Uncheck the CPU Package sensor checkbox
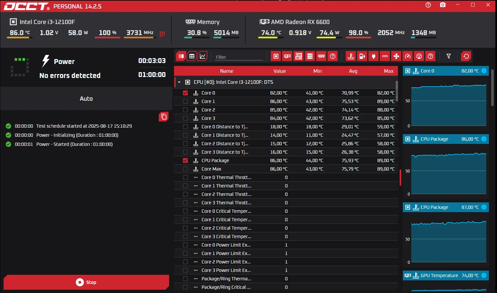The image size is (497, 293). tap(185, 160)
